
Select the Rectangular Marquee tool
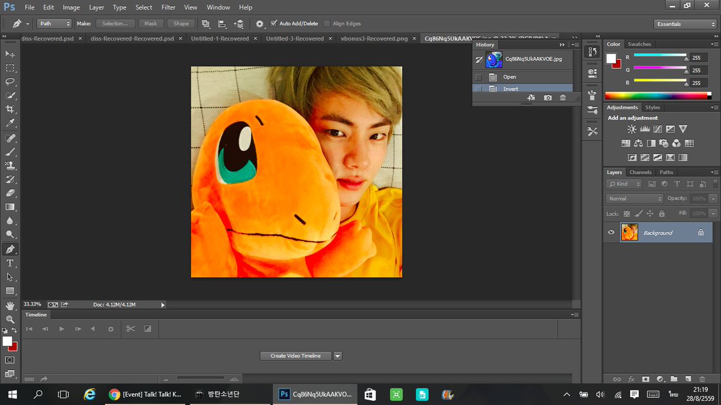click(x=10, y=68)
